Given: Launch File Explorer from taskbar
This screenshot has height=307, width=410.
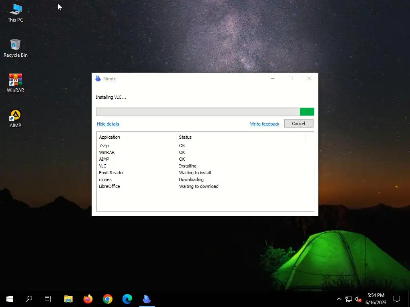Looking at the screenshot, I should point(68,299).
